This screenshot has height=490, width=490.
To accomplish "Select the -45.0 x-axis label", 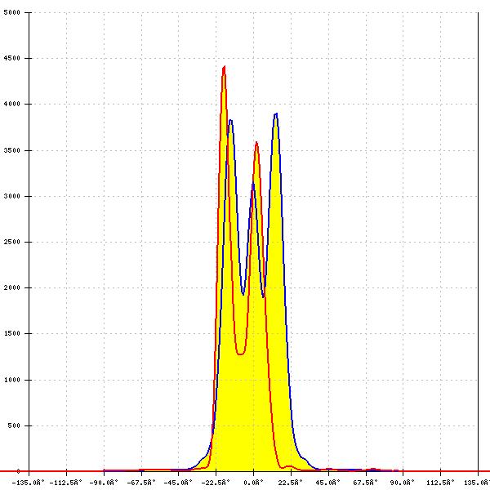I will point(178,483).
